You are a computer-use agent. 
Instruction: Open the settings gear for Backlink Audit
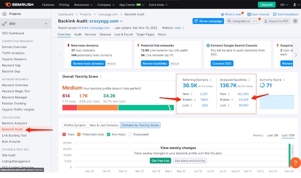point(295,21)
